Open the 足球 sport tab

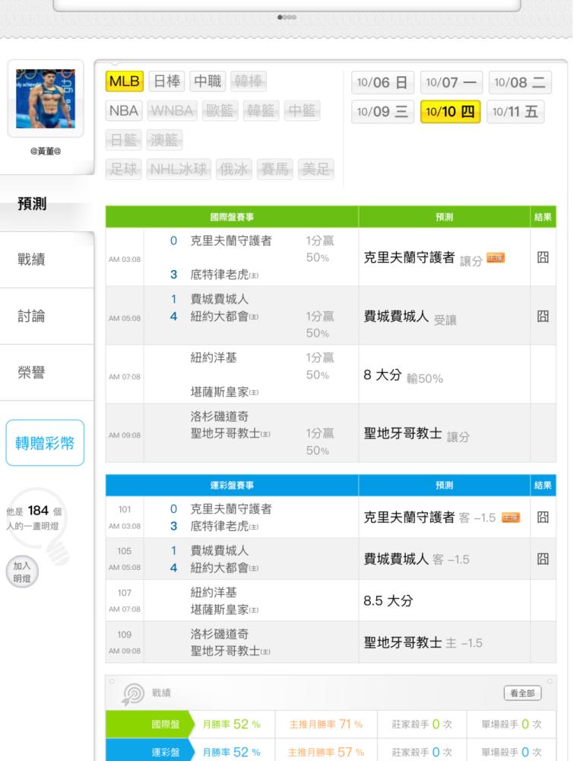(x=124, y=170)
